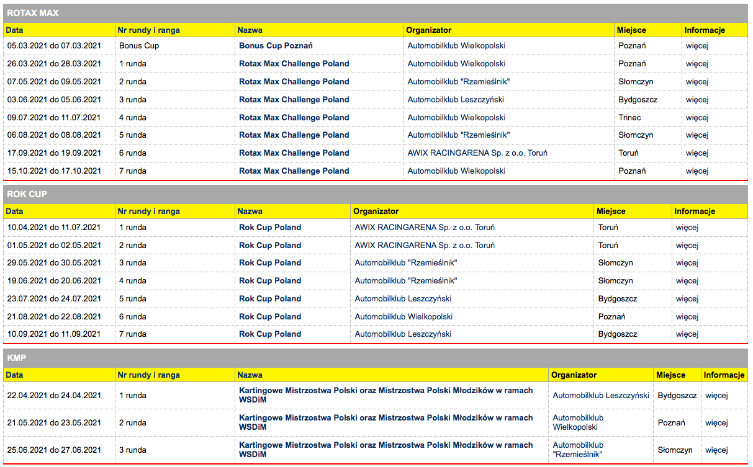Select date "05.03.2021 do 07.03.2021"

pos(54,46)
